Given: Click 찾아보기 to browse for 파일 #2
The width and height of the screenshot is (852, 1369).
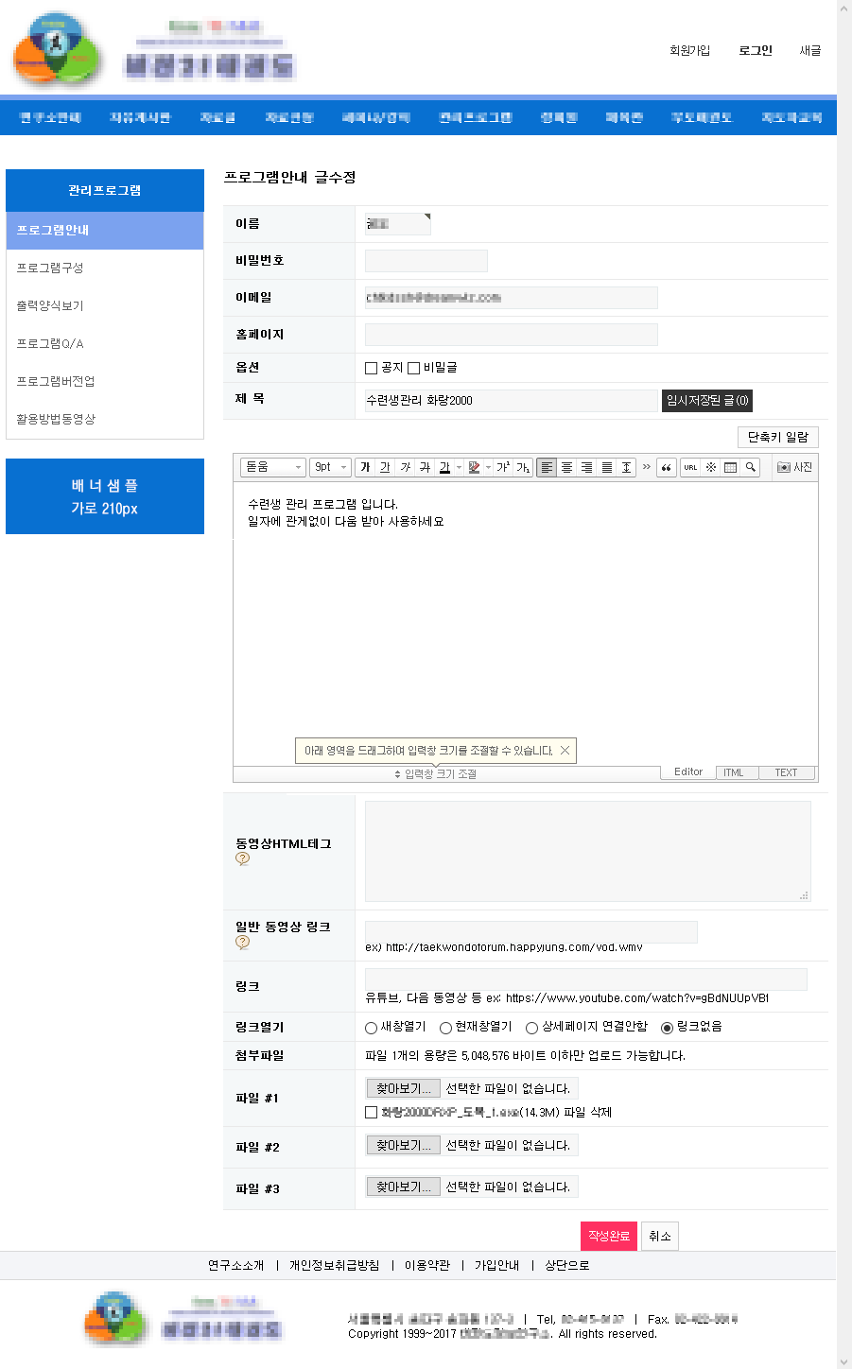Looking at the screenshot, I should (x=403, y=1145).
